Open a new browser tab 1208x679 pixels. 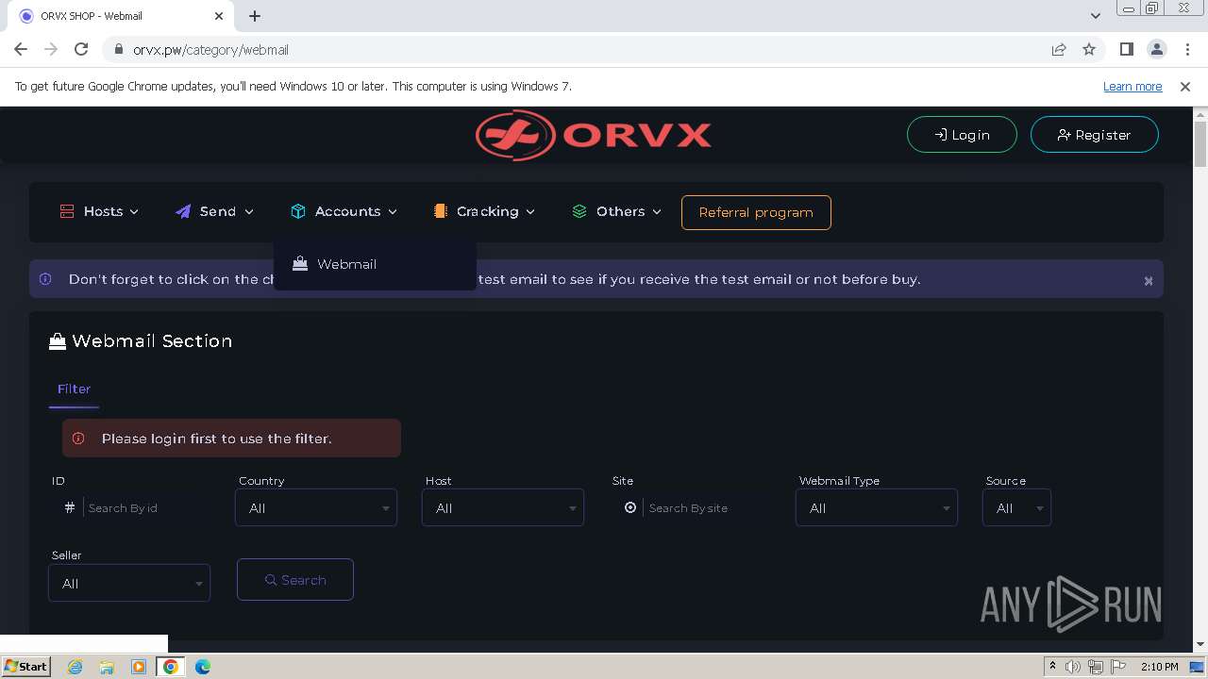pyautogui.click(x=255, y=16)
